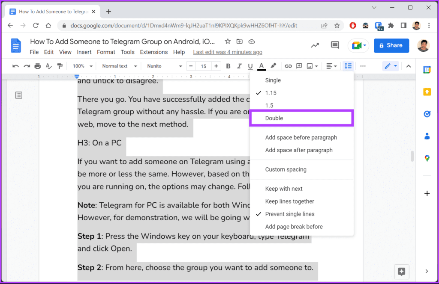The image size is (439, 284).
Task: Open comment history icon
Action: (335, 45)
